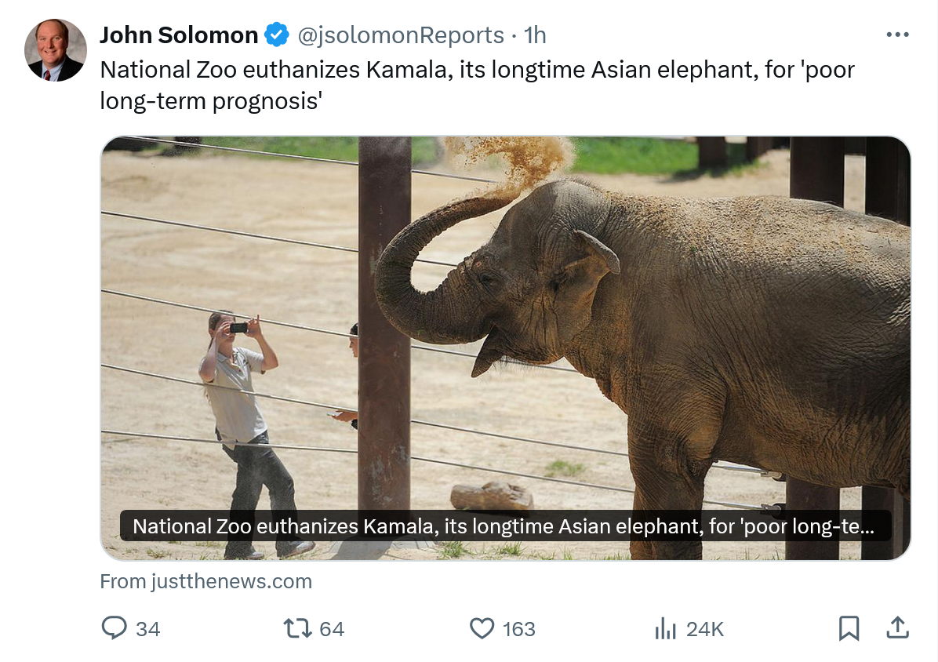Open post analytics via the bar chart icon
Screen dimensions: 938x662
665,628
